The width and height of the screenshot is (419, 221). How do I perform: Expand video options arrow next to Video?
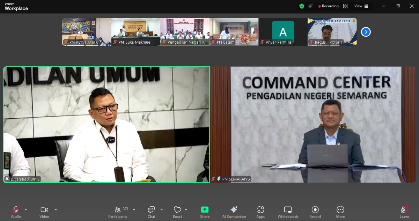point(56,210)
